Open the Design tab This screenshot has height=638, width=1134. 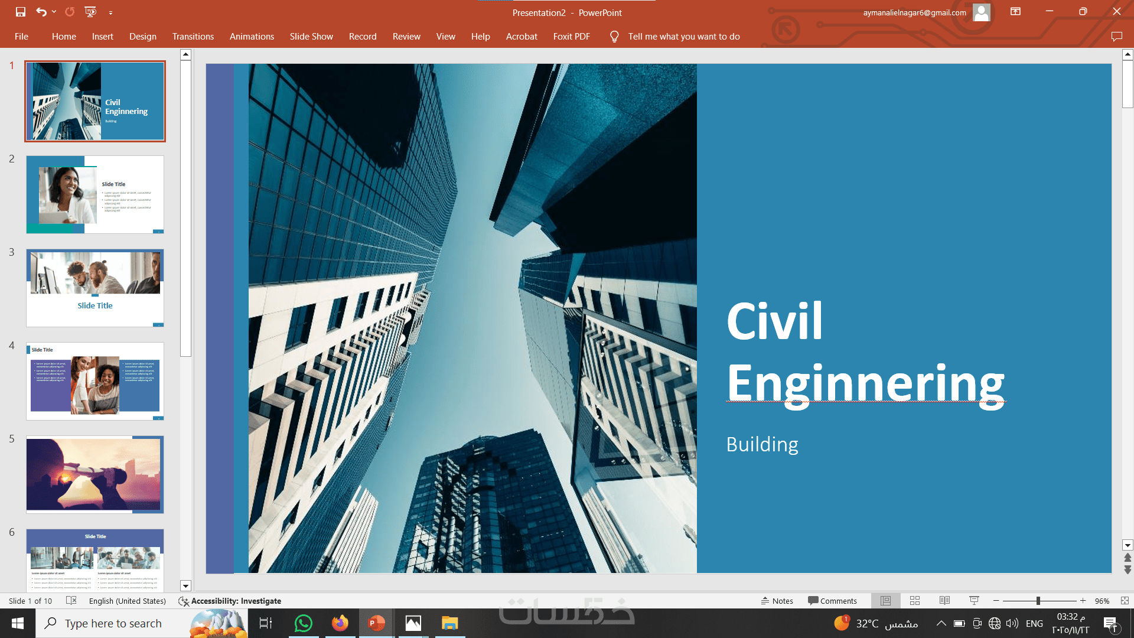[143, 37]
